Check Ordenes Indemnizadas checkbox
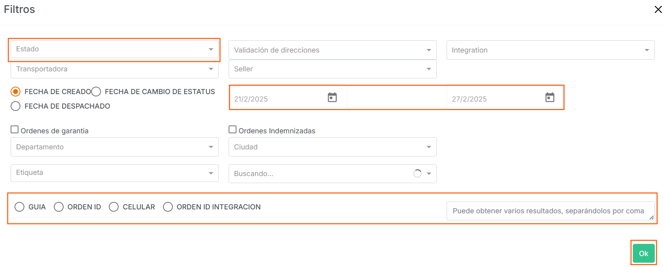665x267 pixels. pos(233,130)
